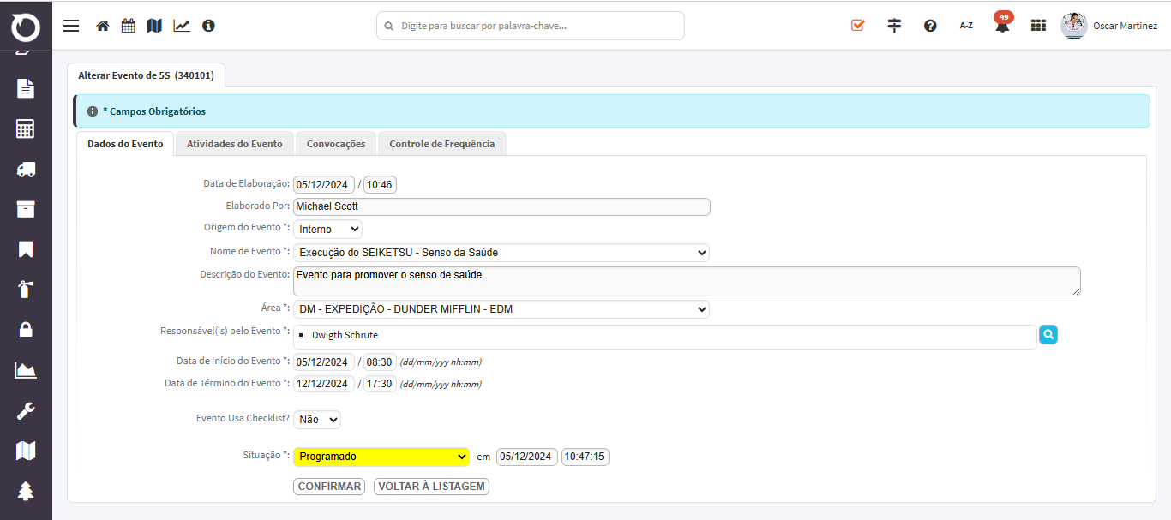Image resolution: width=1171 pixels, height=520 pixels.
Task: Switch to Atividades do Evento tab
Action: pyautogui.click(x=235, y=144)
